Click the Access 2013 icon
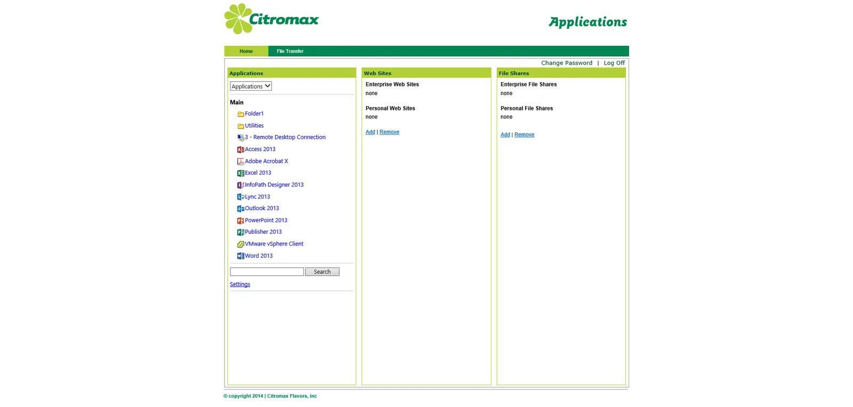 point(240,150)
